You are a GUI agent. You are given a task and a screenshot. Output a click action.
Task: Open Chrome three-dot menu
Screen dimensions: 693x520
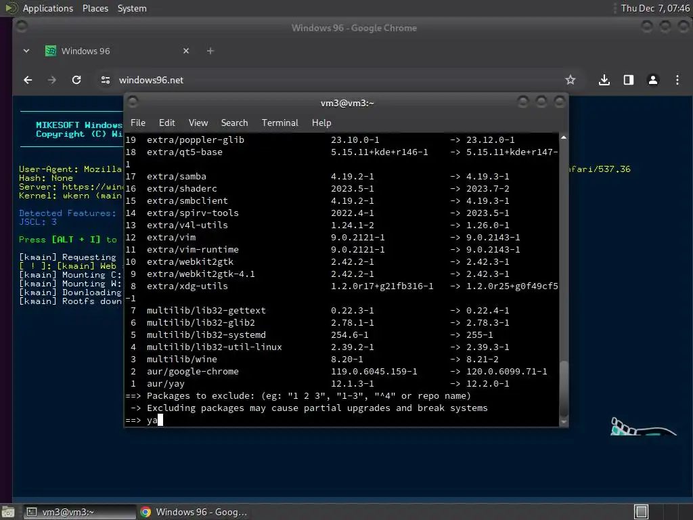tap(677, 80)
